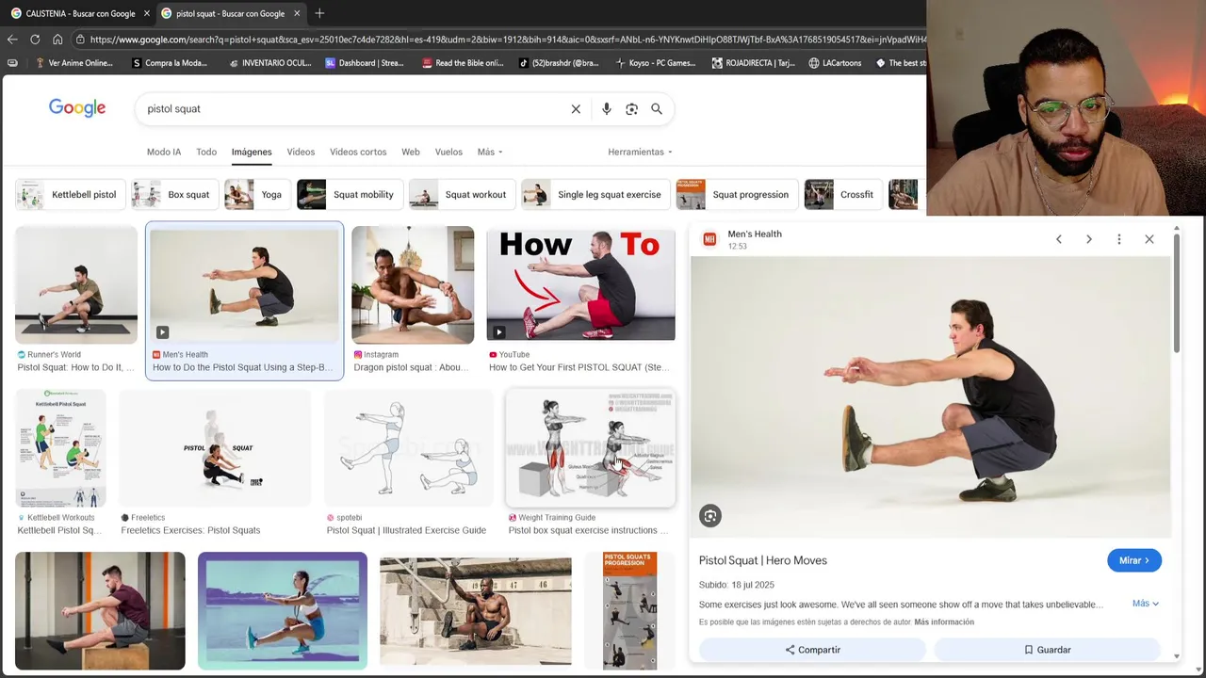
Task: Open Kettlebell Workouts thumbnail
Action: pos(60,448)
